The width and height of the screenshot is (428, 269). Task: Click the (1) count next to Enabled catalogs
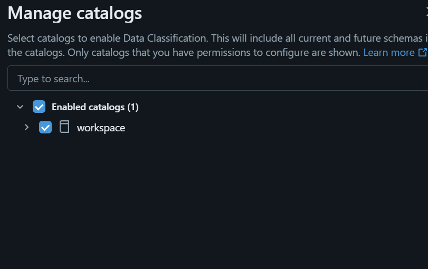(132, 107)
